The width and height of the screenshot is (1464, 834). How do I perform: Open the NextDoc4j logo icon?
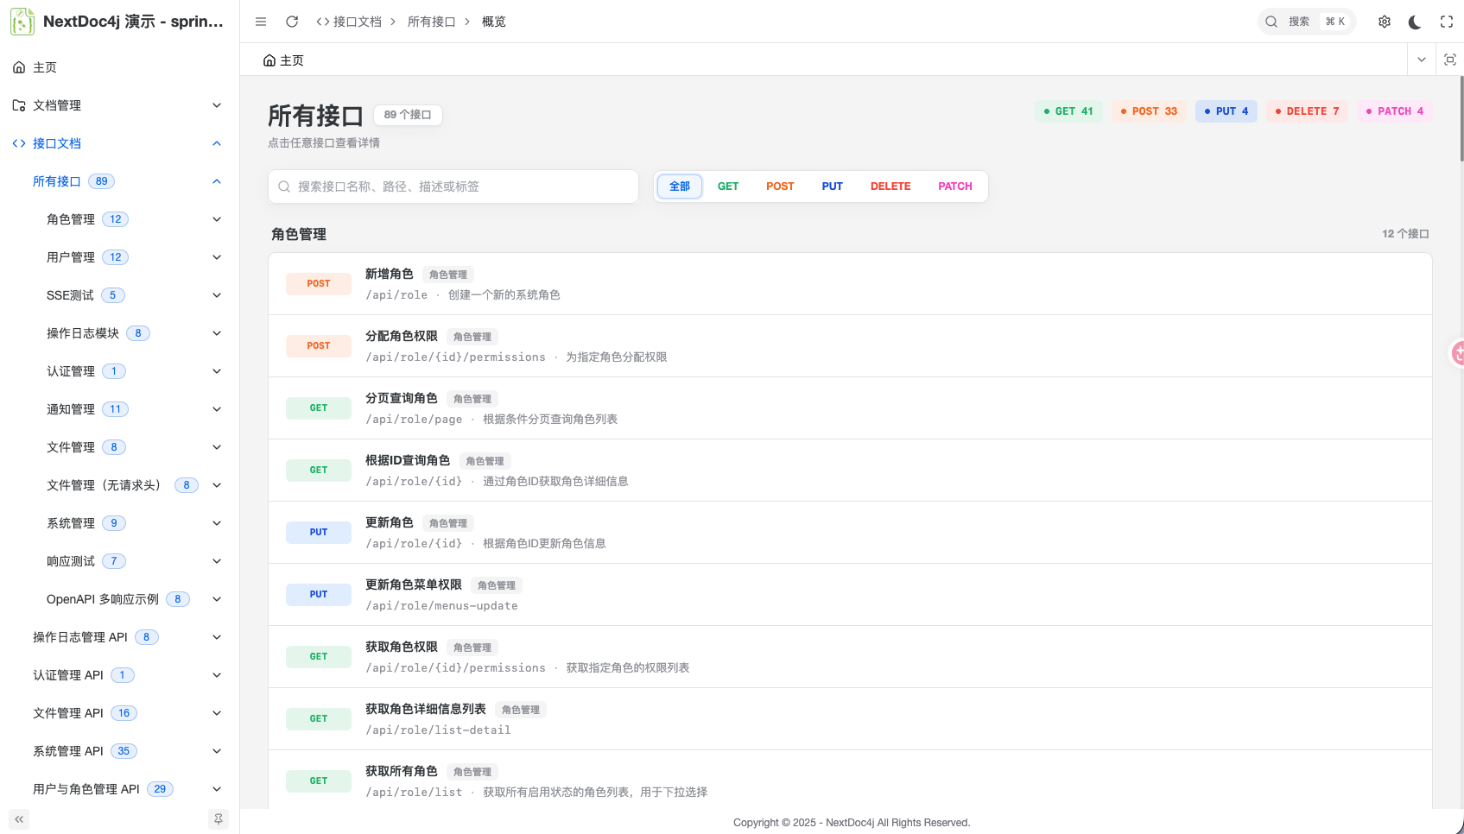click(x=22, y=22)
